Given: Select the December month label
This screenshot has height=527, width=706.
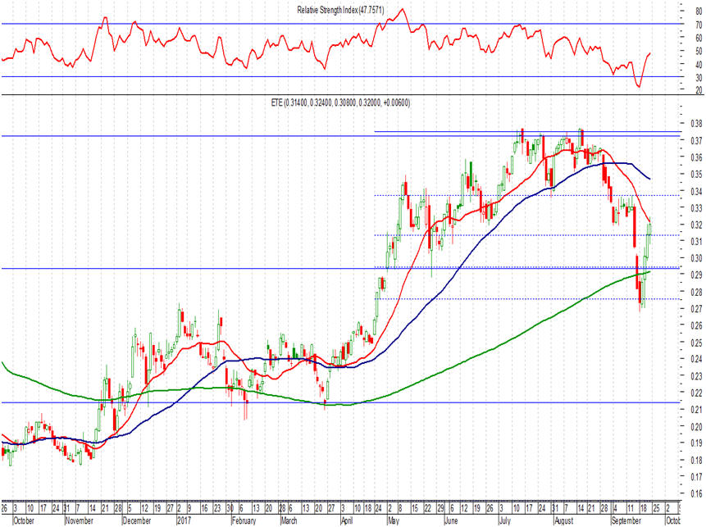Looking at the screenshot, I should pyautogui.click(x=137, y=520).
